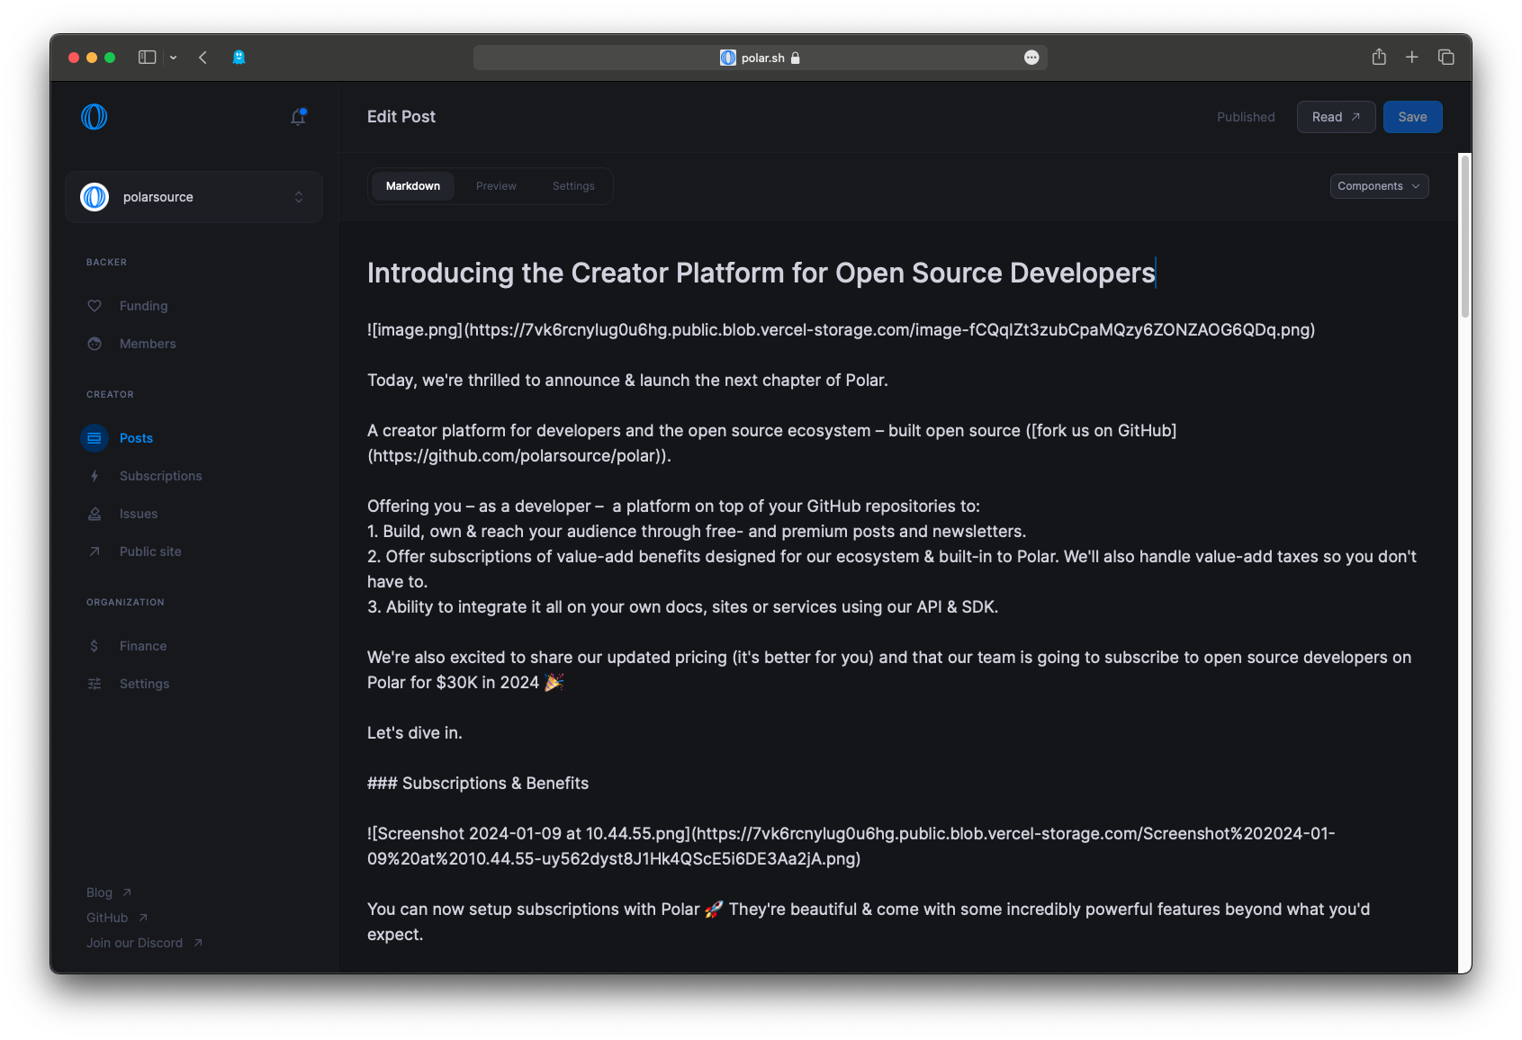The image size is (1522, 1040).
Task: Click the '3. Ability to integrate it all' line
Action: coord(682,607)
